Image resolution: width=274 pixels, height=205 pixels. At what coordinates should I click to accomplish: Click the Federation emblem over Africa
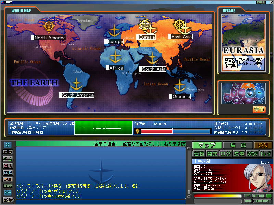115,56
